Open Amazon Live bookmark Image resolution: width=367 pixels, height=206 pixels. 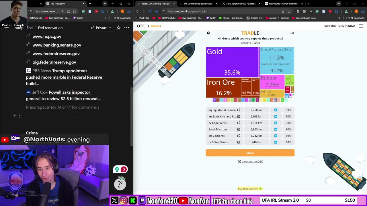coord(254,18)
